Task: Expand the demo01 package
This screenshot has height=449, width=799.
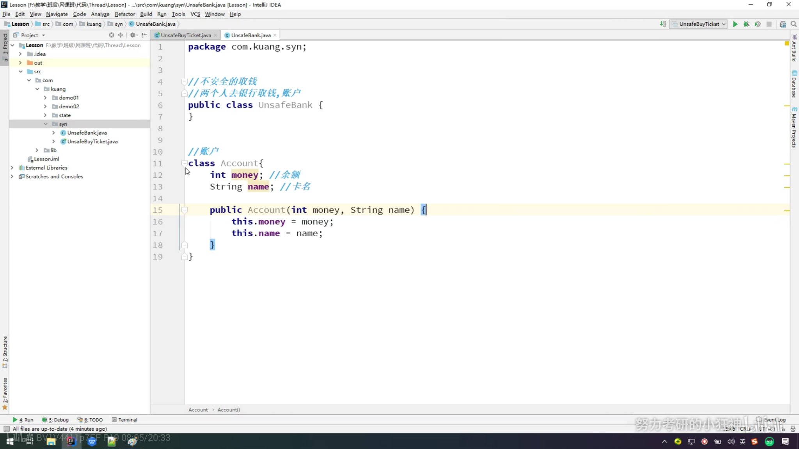Action: pyautogui.click(x=45, y=98)
